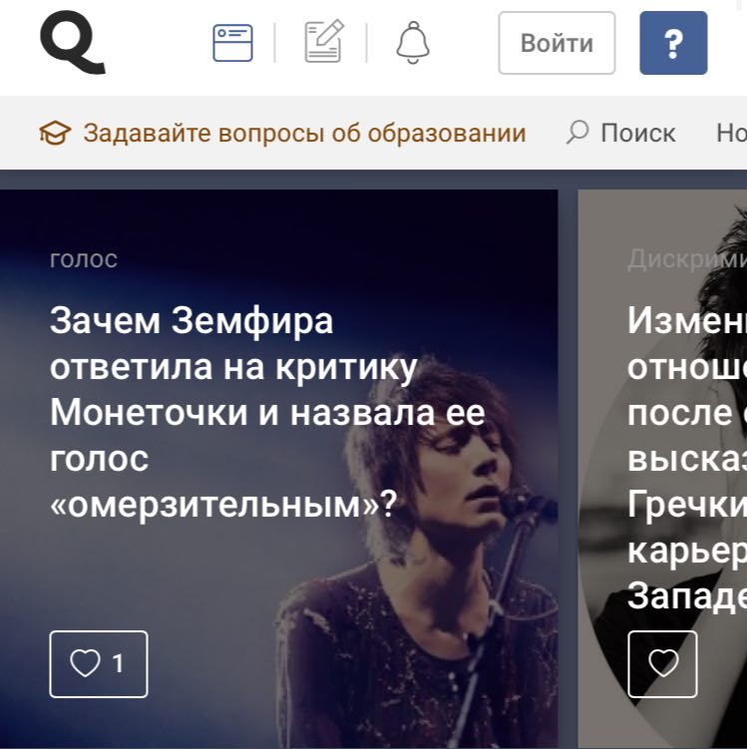Image resolution: width=747 pixels, height=749 pixels.
Task: Open the second card question about Гречки
Action: pos(687,458)
